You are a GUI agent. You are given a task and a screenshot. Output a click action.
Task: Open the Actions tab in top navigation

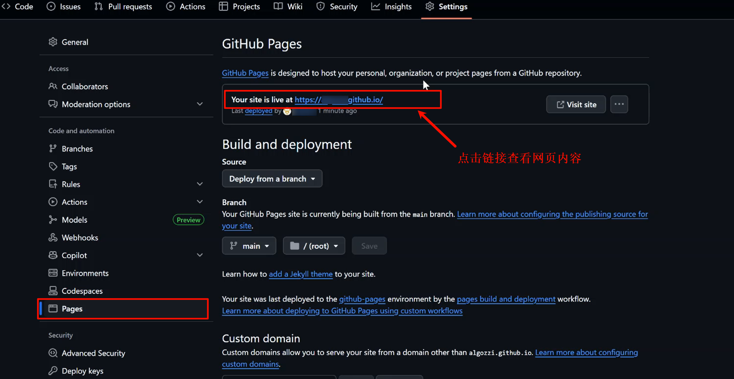186,7
